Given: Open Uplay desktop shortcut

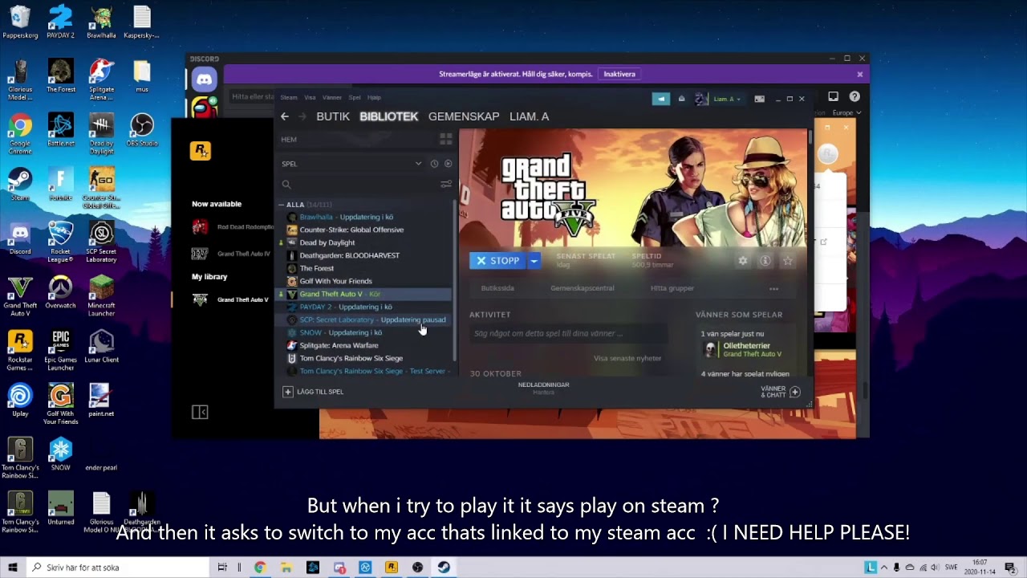Looking at the screenshot, I should (20, 400).
